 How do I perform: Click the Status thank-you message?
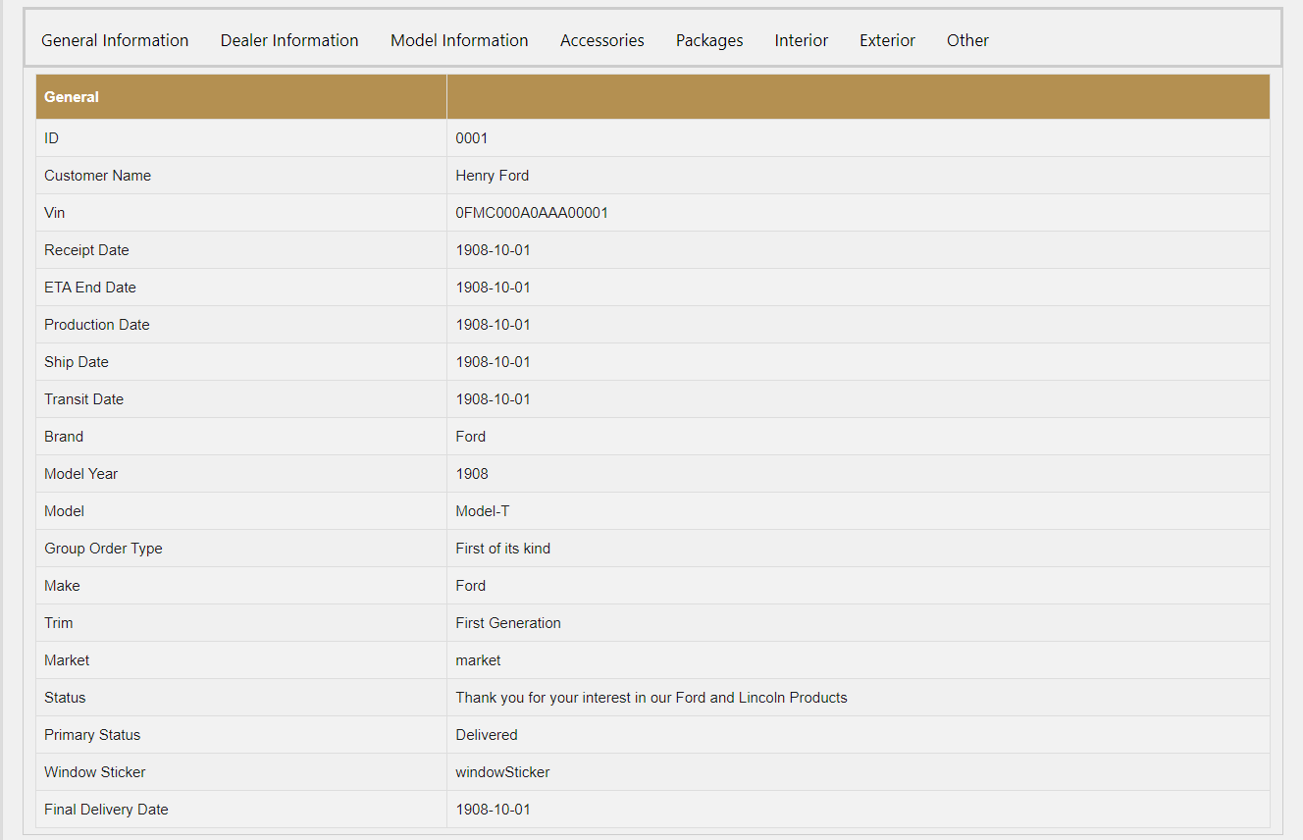tap(651, 698)
